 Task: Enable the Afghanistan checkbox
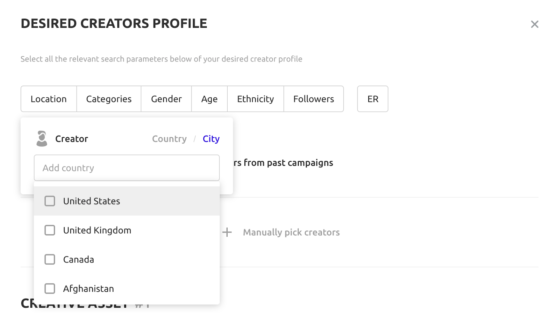[x=50, y=289]
